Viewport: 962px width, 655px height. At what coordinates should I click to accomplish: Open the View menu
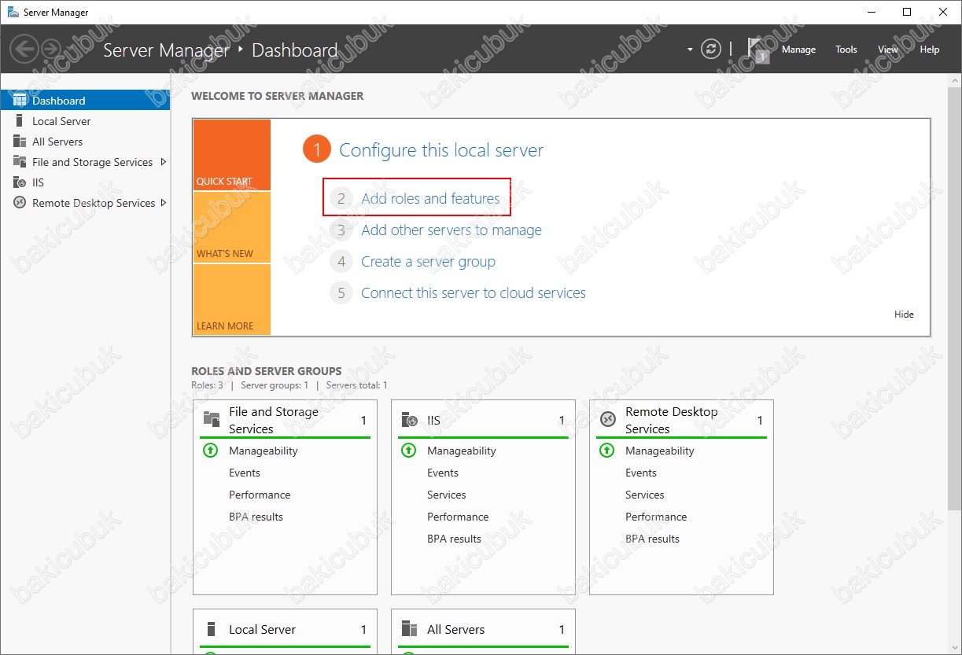coord(888,50)
